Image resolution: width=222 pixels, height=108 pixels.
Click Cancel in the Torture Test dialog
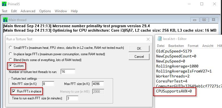[139, 57]
